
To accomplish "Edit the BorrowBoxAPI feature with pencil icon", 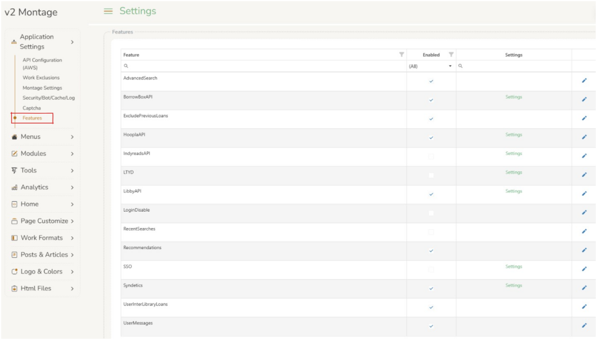I will tap(584, 100).
